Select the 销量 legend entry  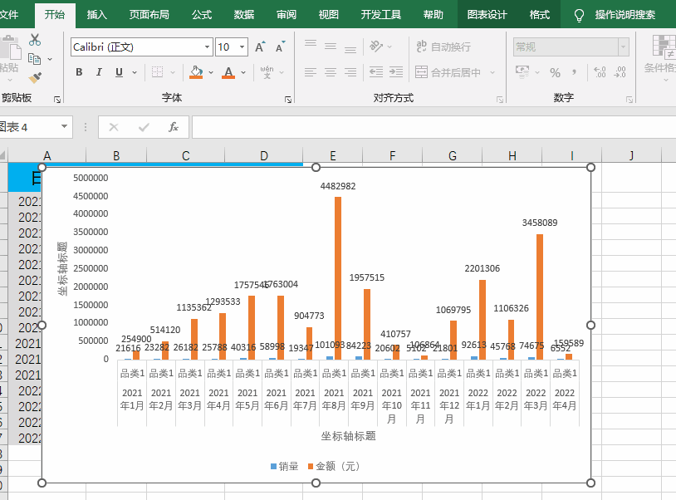(x=284, y=466)
